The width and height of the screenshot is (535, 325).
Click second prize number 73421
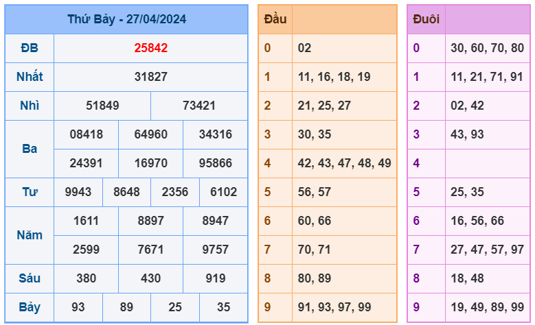pos(199,106)
